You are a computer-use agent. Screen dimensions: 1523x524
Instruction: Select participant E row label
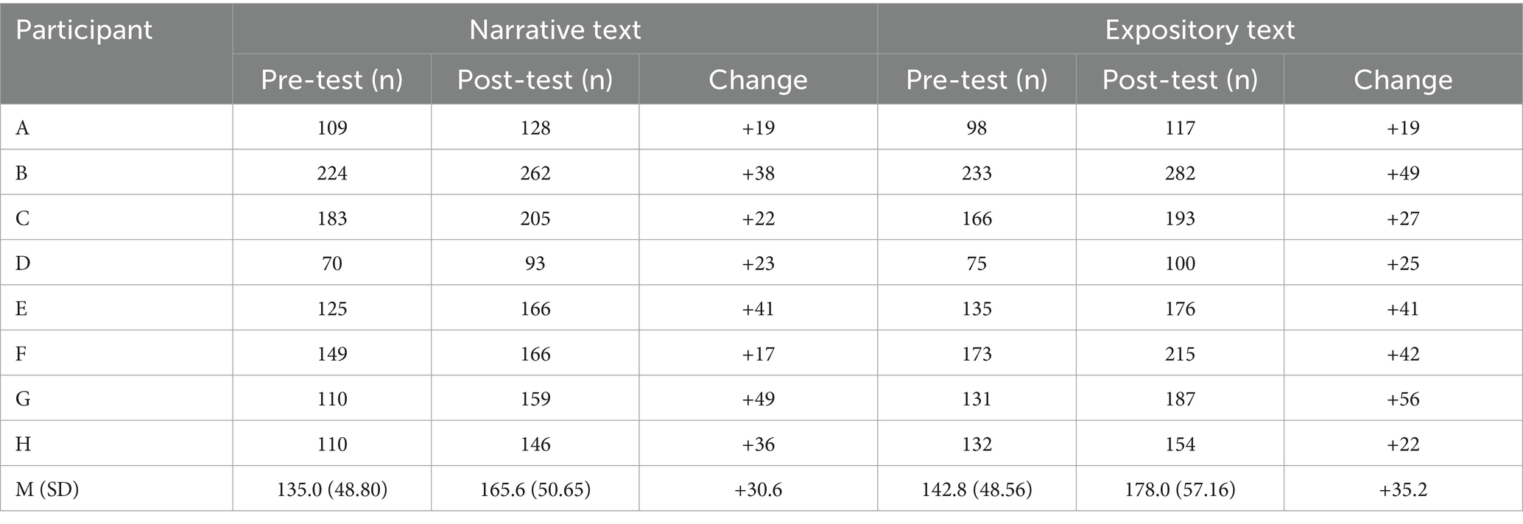point(22,308)
